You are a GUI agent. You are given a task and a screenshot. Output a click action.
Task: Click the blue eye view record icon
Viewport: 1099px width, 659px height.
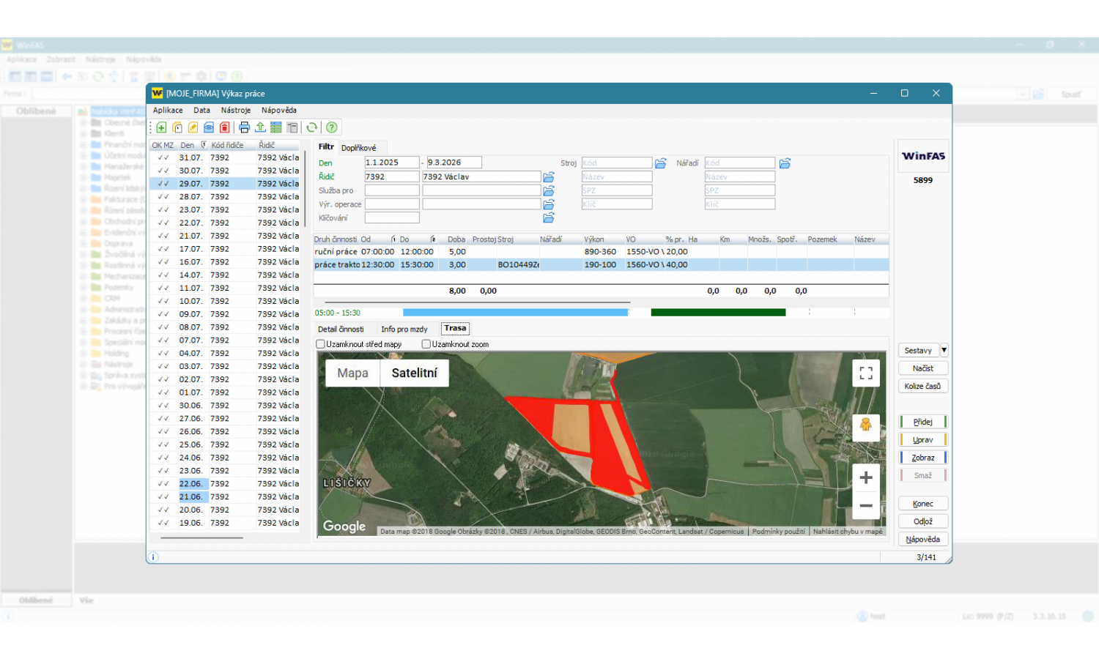tap(209, 127)
